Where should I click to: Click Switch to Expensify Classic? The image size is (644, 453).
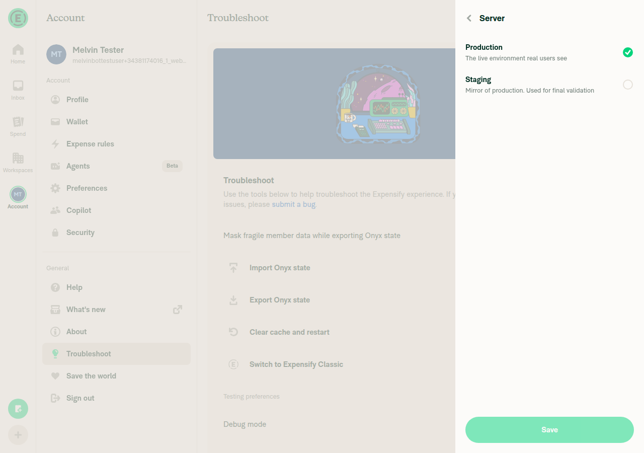pos(296,364)
